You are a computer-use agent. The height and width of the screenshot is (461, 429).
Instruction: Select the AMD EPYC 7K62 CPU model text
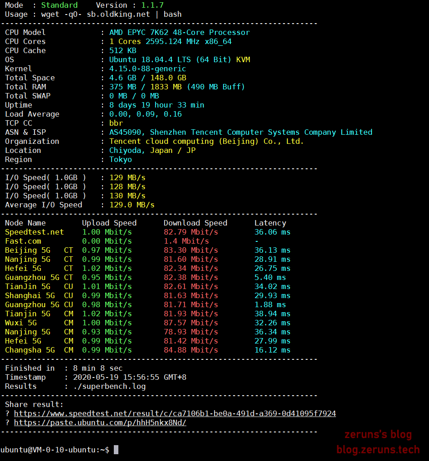coord(179,32)
